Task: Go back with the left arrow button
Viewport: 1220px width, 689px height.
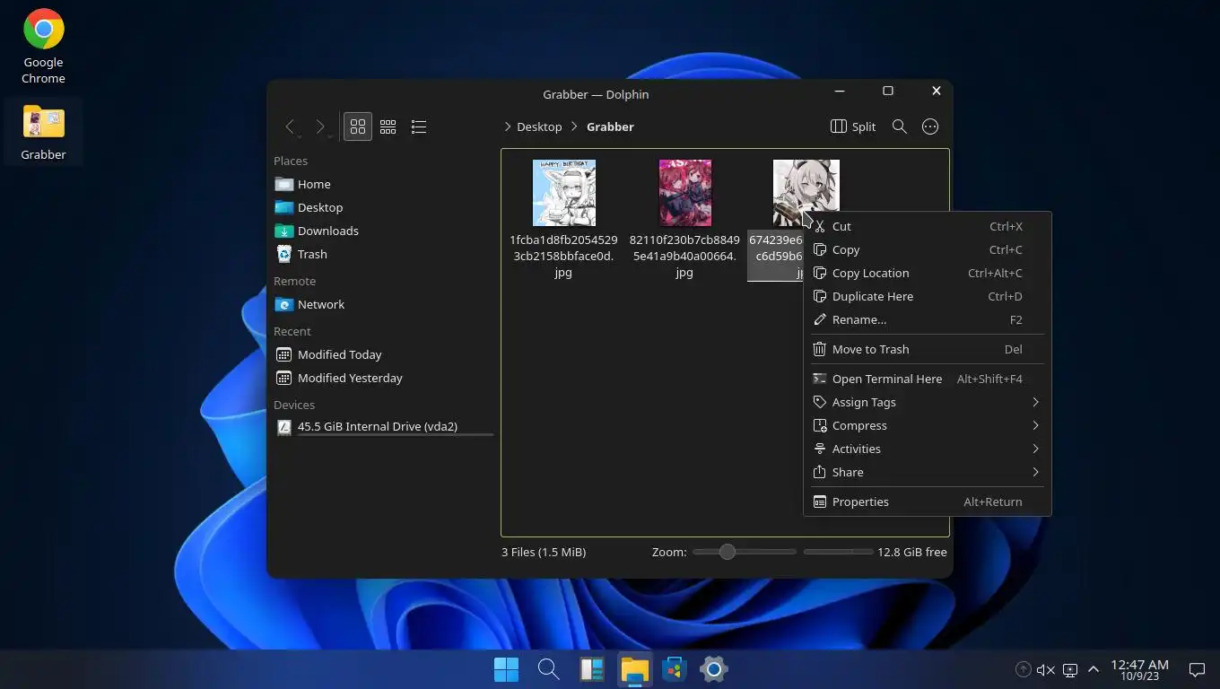Action: click(290, 126)
